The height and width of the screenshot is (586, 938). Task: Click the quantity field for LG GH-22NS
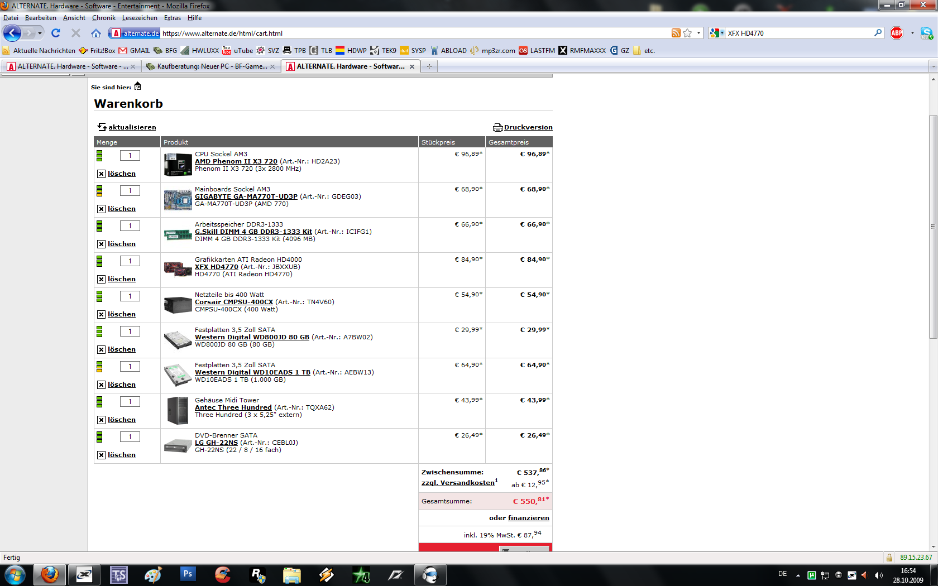pyautogui.click(x=130, y=437)
